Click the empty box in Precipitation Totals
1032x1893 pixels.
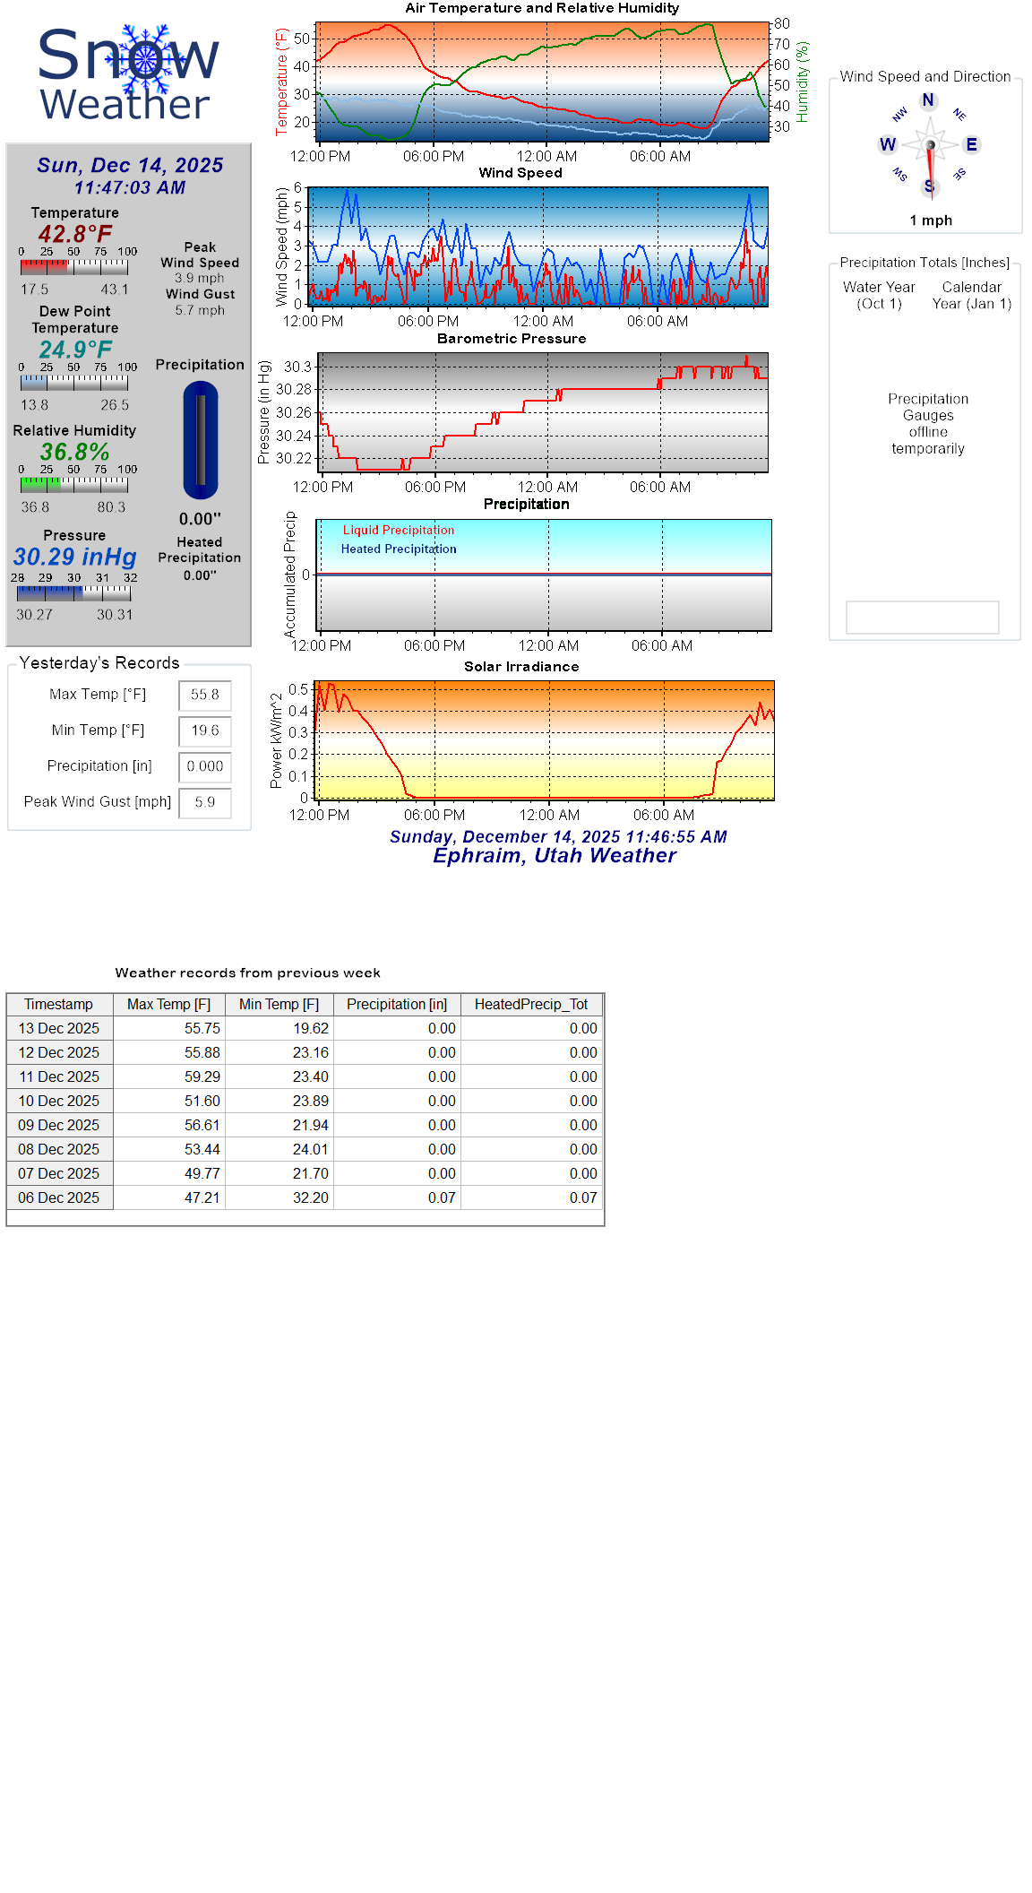coord(922,617)
